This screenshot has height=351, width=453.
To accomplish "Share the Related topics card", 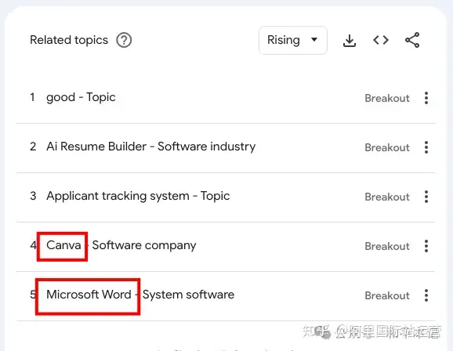I will pyautogui.click(x=412, y=40).
